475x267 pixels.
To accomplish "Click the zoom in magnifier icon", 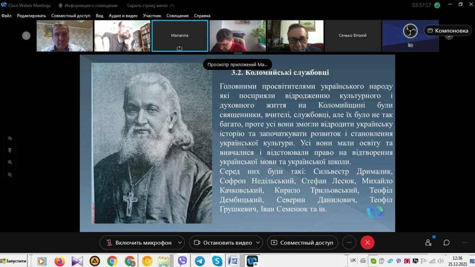I will coord(10,162).
